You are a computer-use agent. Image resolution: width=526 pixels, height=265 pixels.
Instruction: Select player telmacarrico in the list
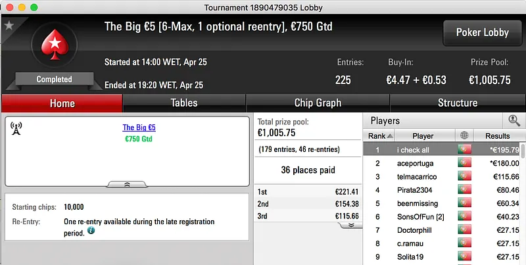(x=422, y=177)
